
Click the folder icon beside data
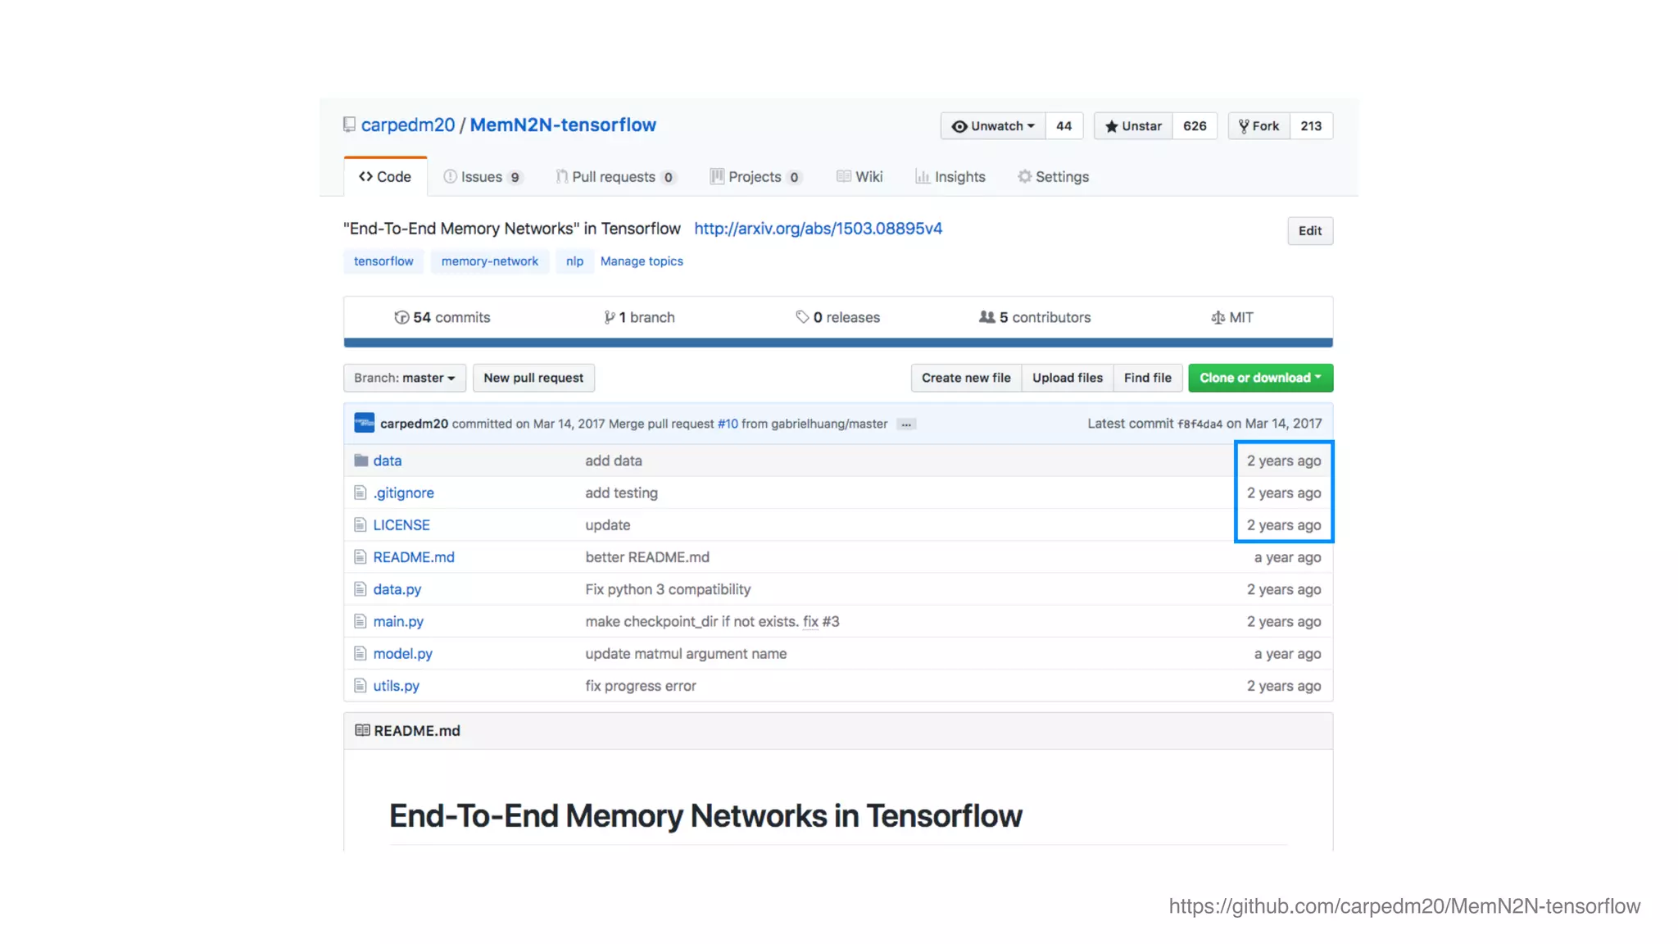[x=361, y=461]
